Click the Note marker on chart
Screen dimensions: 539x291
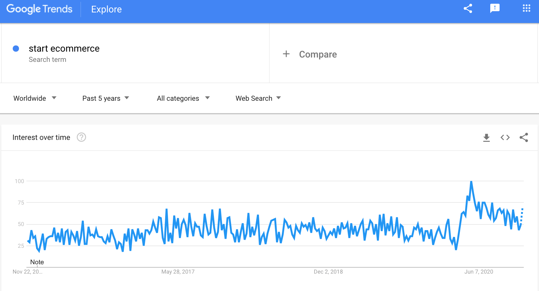(x=37, y=262)
